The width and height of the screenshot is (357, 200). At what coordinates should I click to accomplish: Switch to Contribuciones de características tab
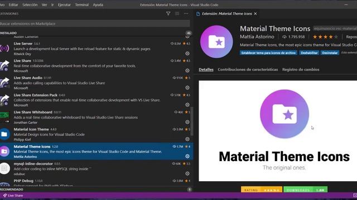pos(248,69)
